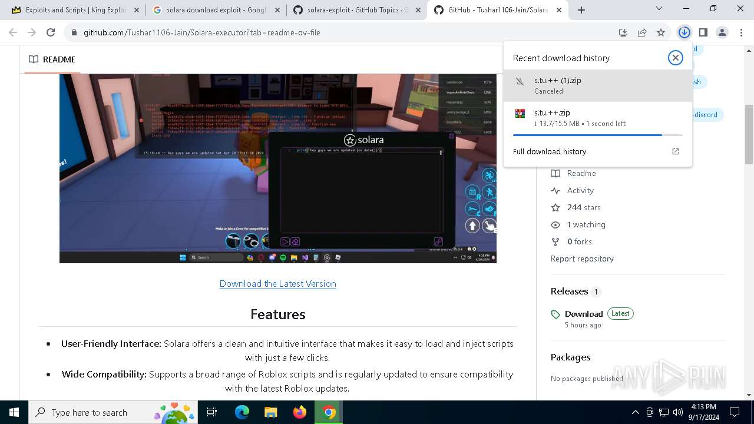Open the volume control in system tray

point(678,412)
